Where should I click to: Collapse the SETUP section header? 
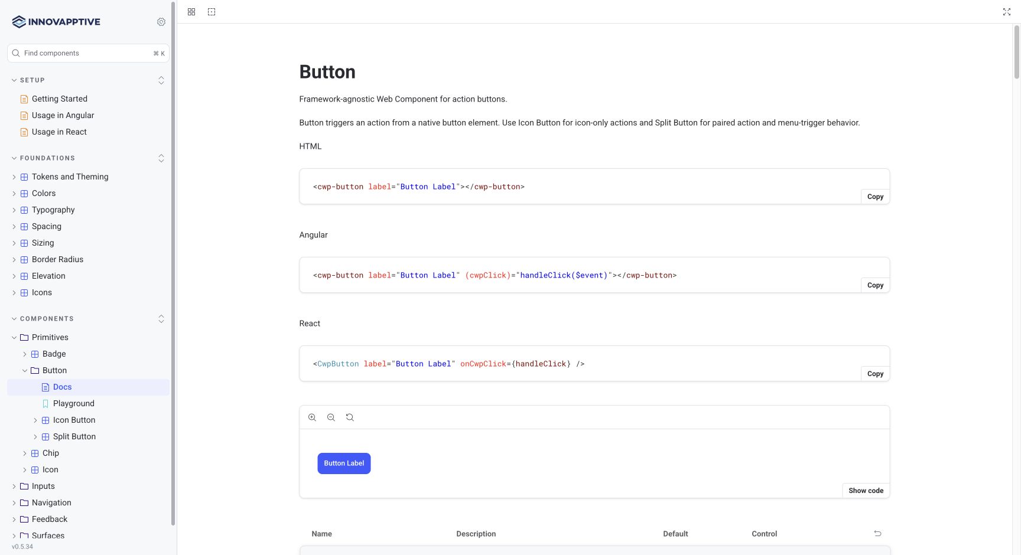(28, 80)
